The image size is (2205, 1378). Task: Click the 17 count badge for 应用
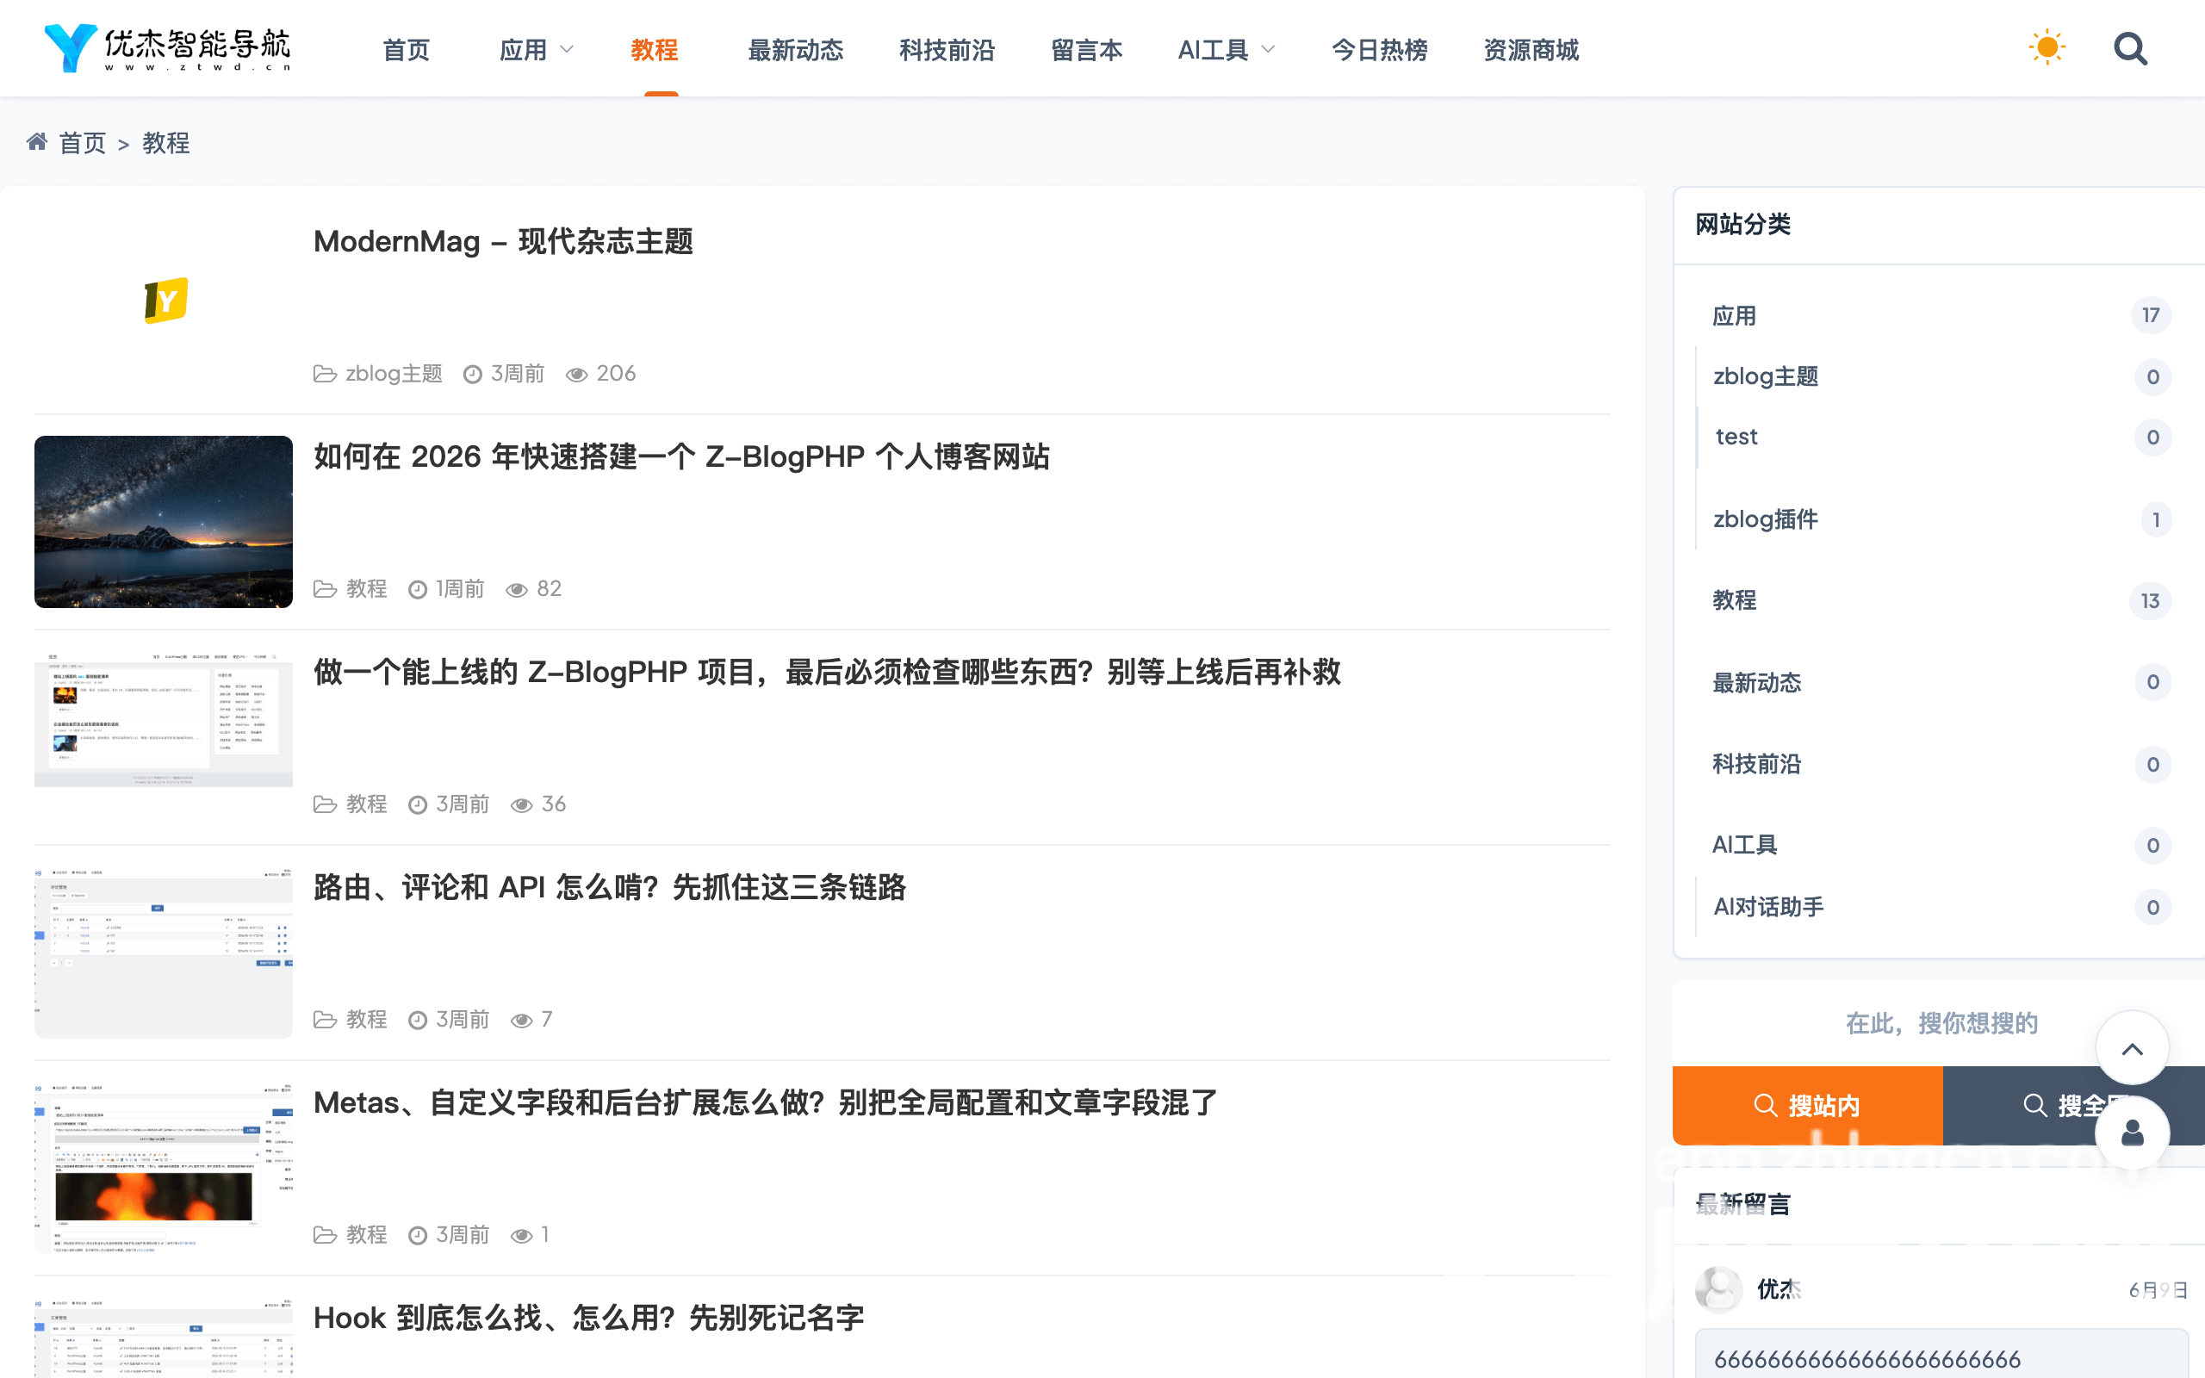pos(2151,315)
